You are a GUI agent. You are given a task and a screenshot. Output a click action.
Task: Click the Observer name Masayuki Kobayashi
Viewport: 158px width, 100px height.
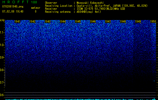(x=90, y=3)
